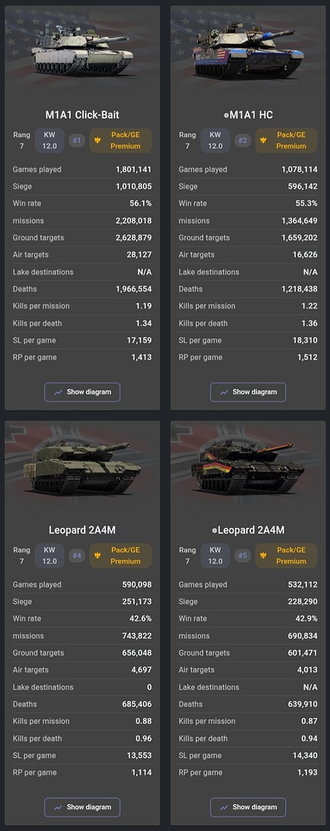Click the #5 rank badge

(243, 555)
